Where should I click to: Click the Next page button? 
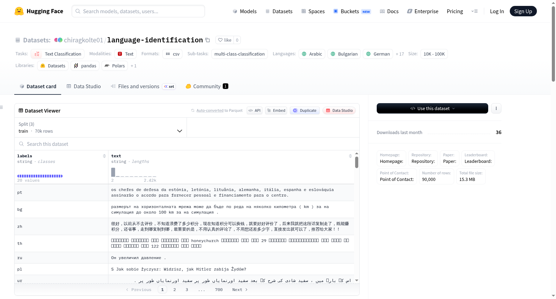tap(240, 290)
